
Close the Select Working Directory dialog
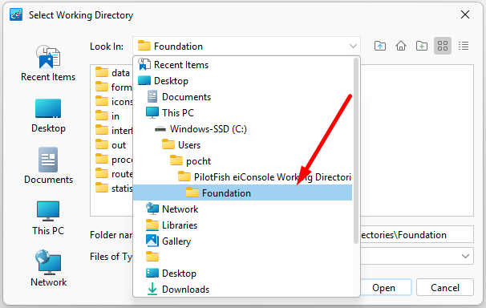465,14
